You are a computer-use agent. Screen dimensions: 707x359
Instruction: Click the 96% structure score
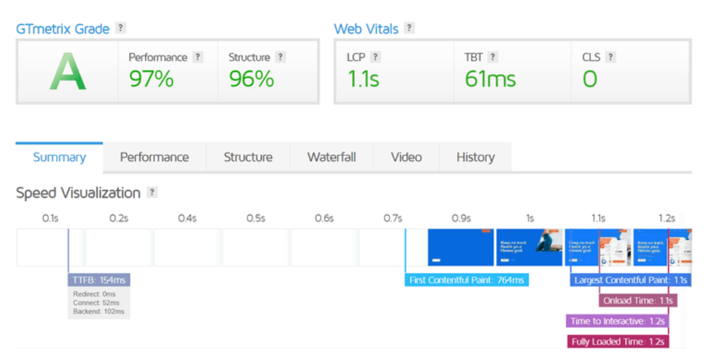point(251,79)
